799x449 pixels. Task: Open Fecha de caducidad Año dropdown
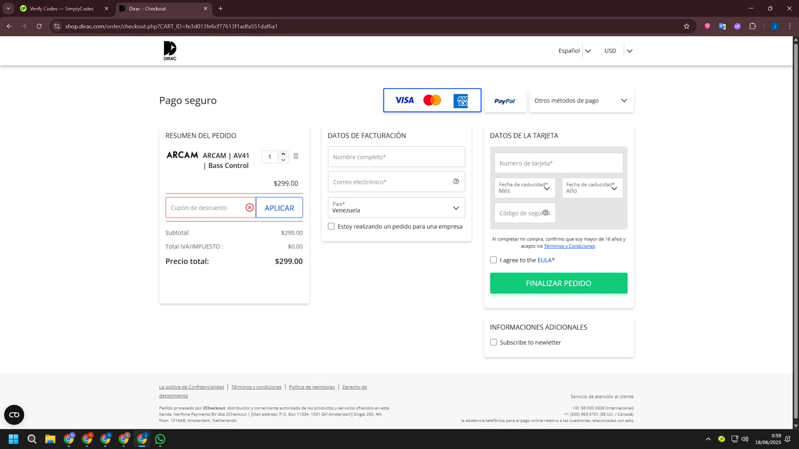592,188
